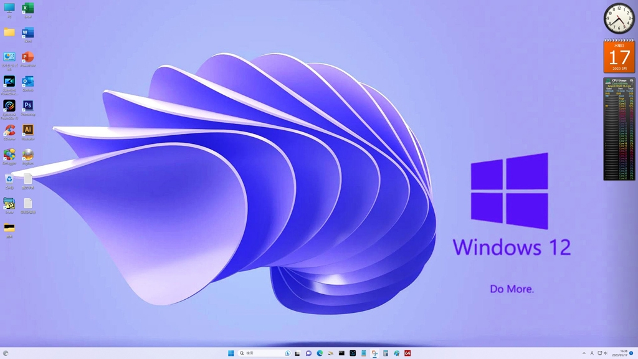Open the terminal from the taskbar
Screen dimensions: 638x359
point(341,353)
